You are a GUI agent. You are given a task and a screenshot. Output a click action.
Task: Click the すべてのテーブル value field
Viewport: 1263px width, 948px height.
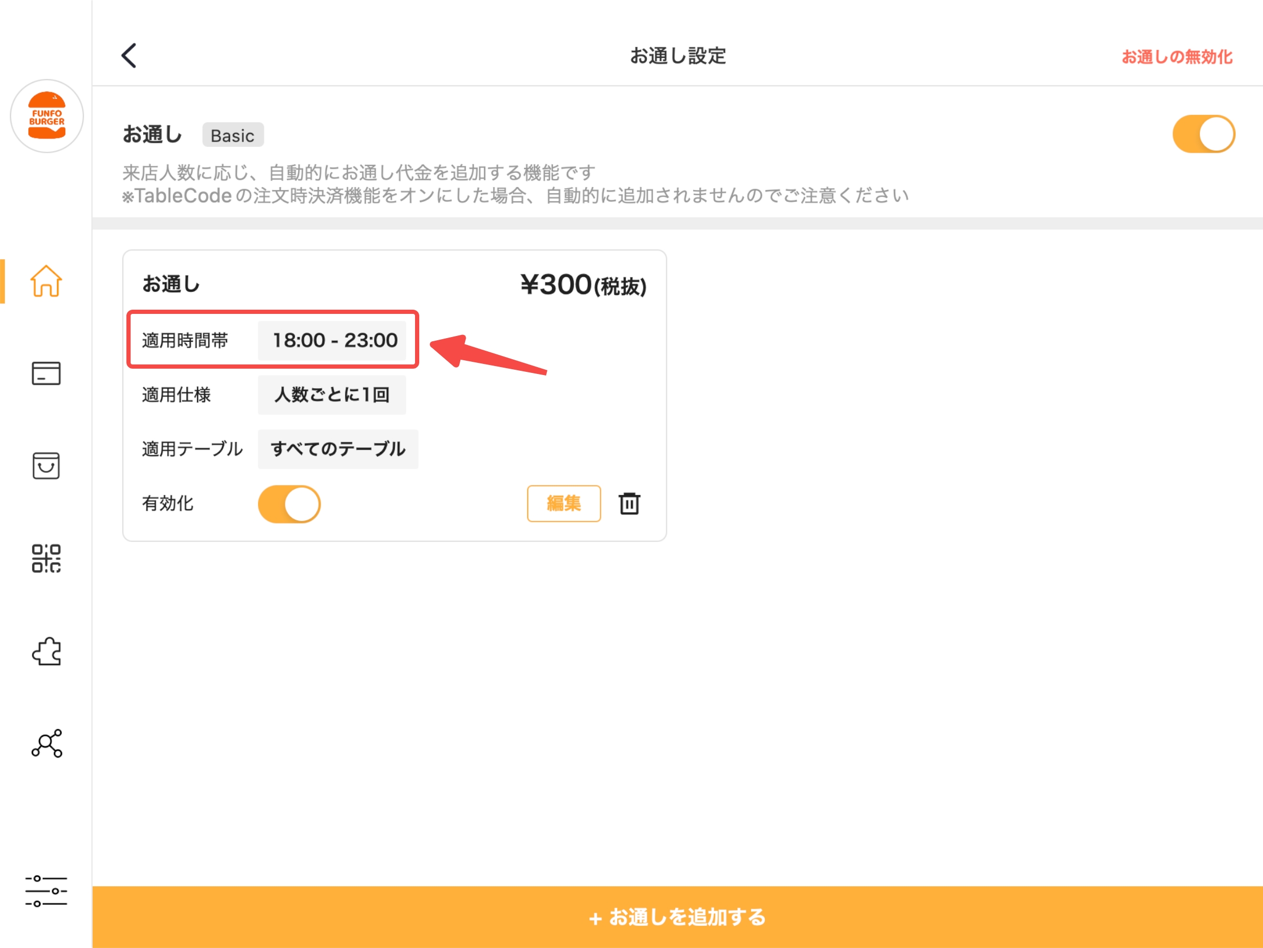[338, 449]
